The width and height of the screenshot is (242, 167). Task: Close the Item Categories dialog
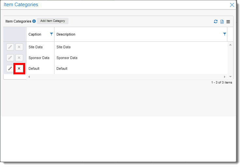tap(232, 5)
